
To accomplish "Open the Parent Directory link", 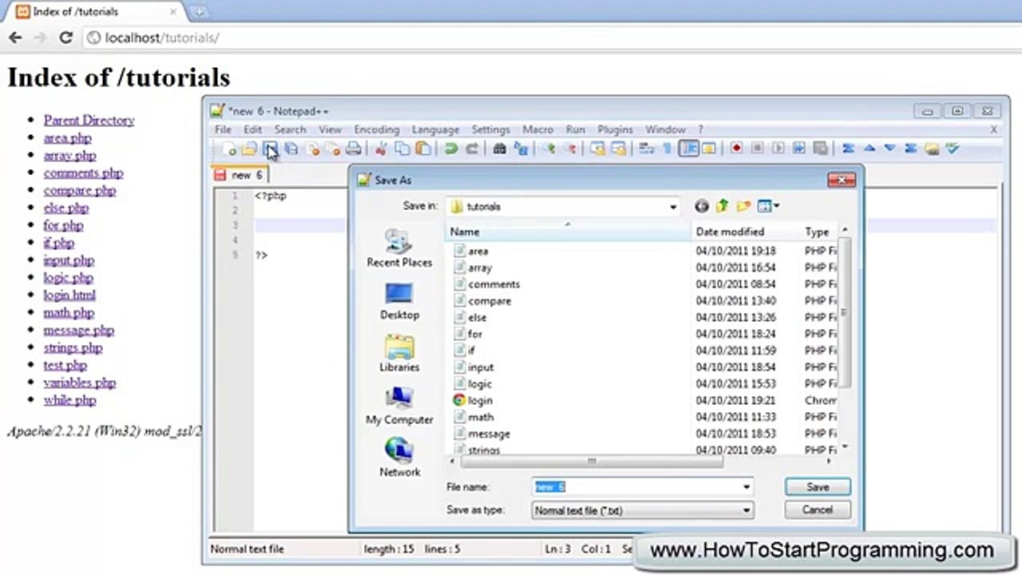I will tap(89, 121).
